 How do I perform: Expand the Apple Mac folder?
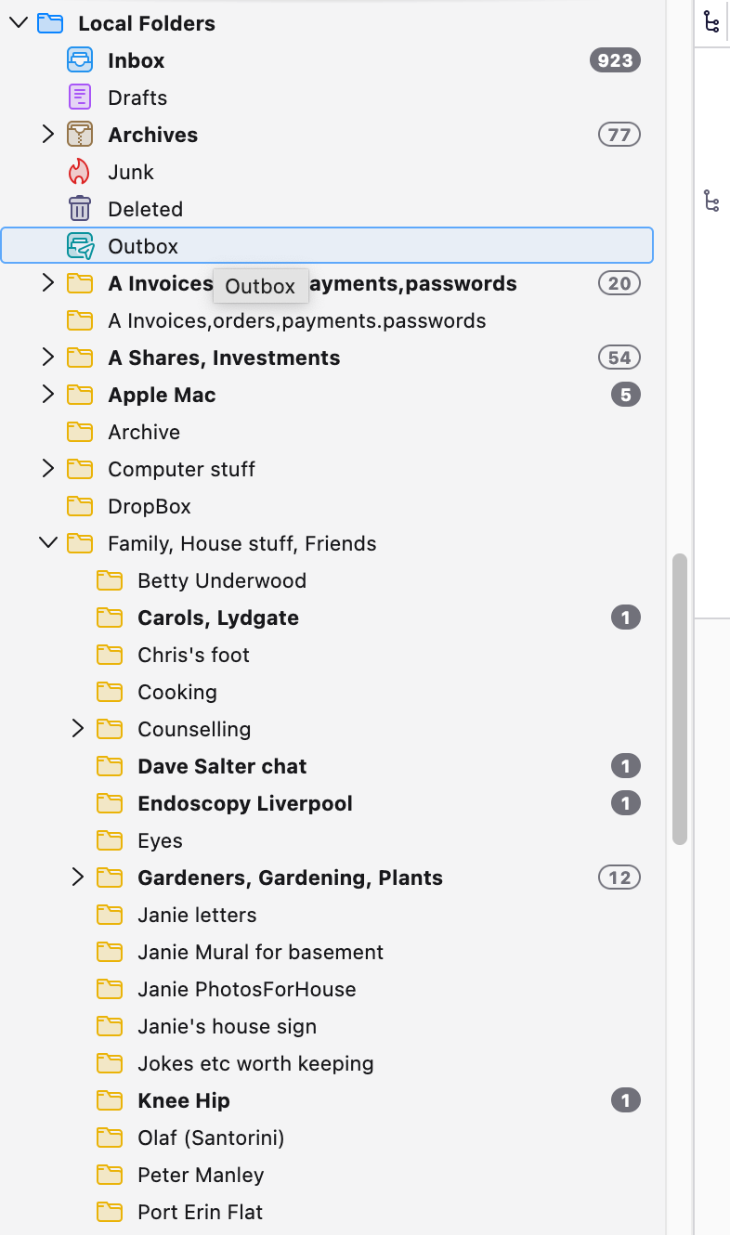[48, 395]
